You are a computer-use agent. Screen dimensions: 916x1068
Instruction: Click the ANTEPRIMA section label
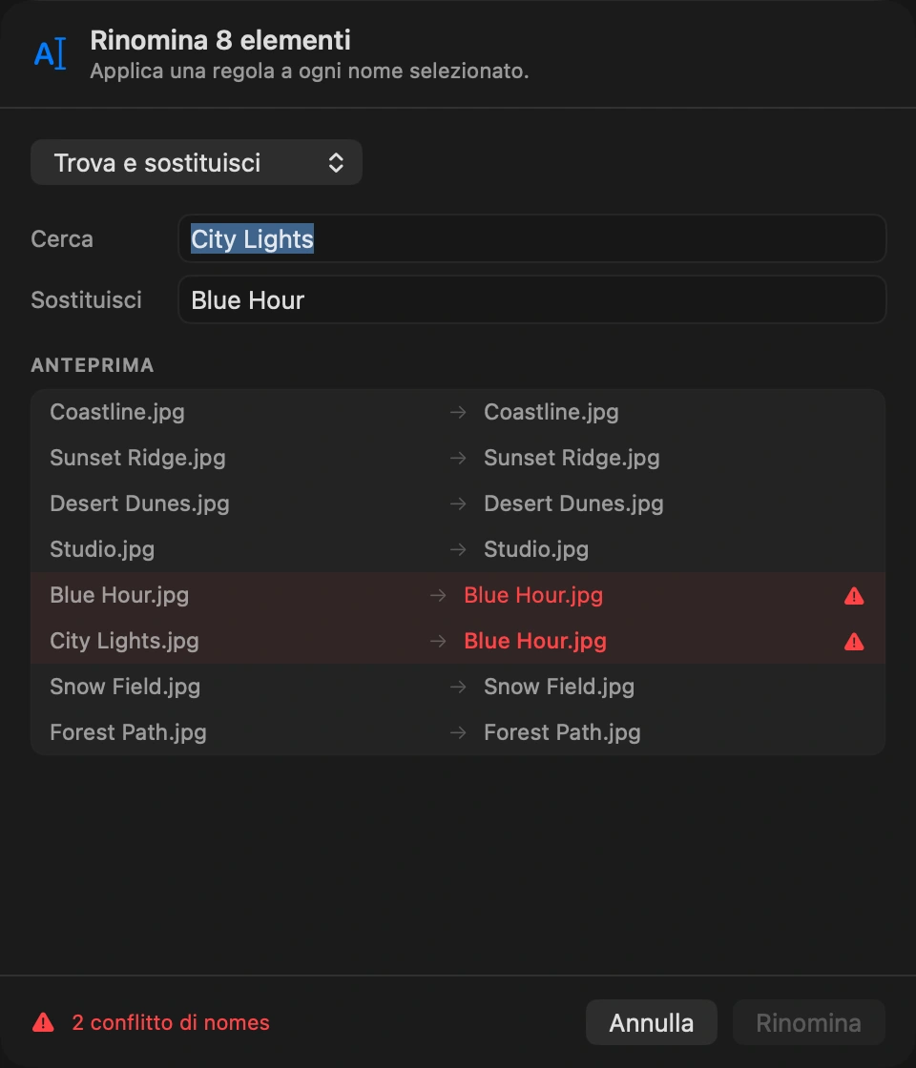pyautogui.click(x=93, y=365)
